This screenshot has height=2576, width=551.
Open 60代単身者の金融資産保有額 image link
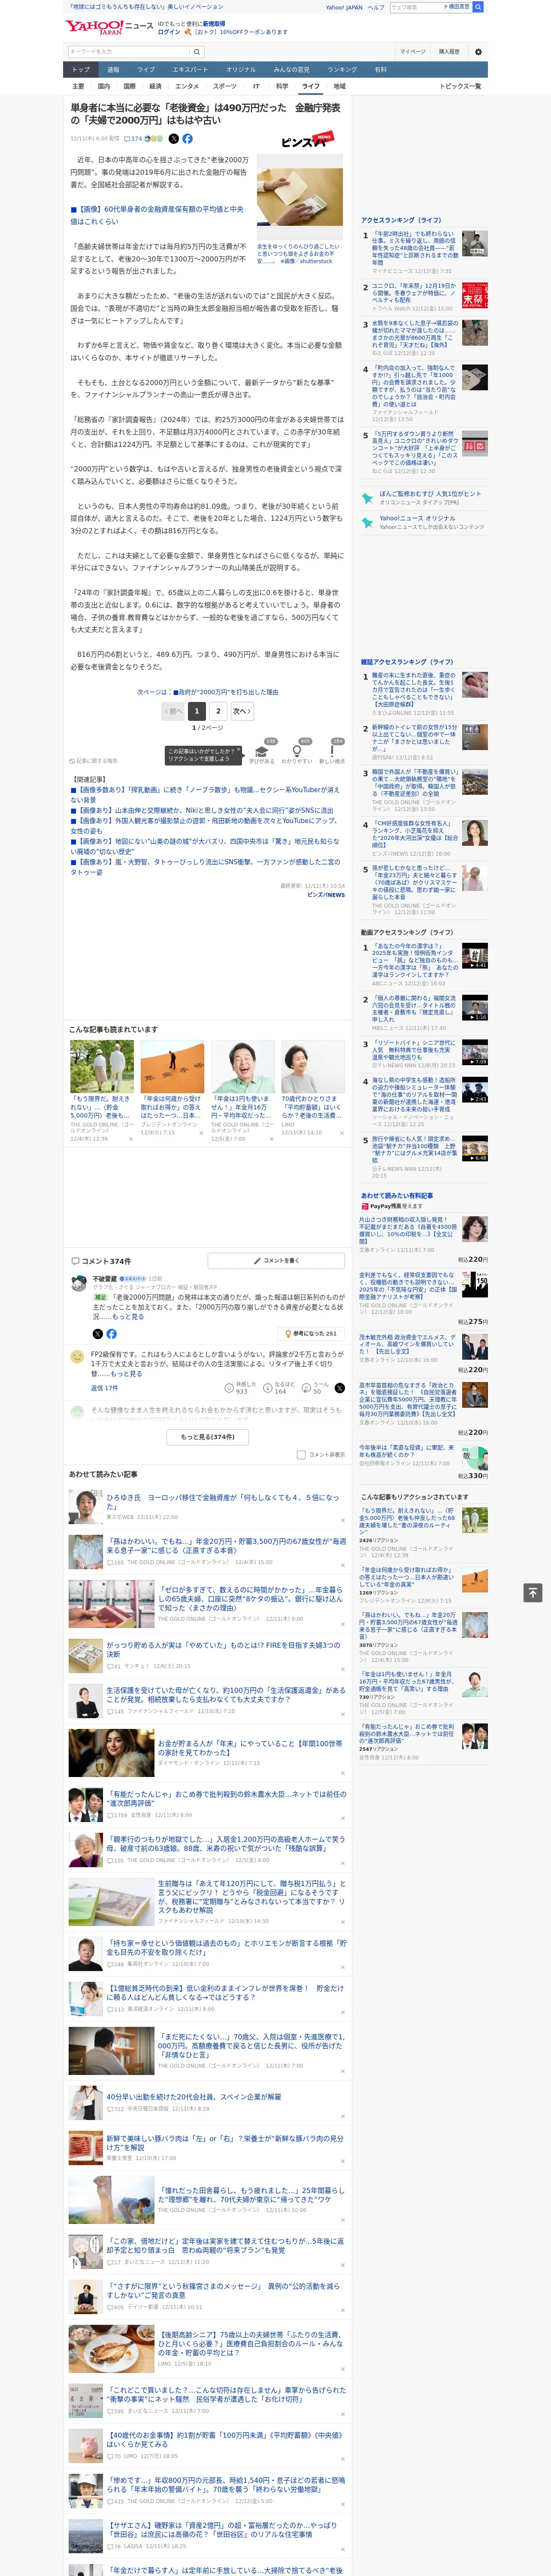157,215
